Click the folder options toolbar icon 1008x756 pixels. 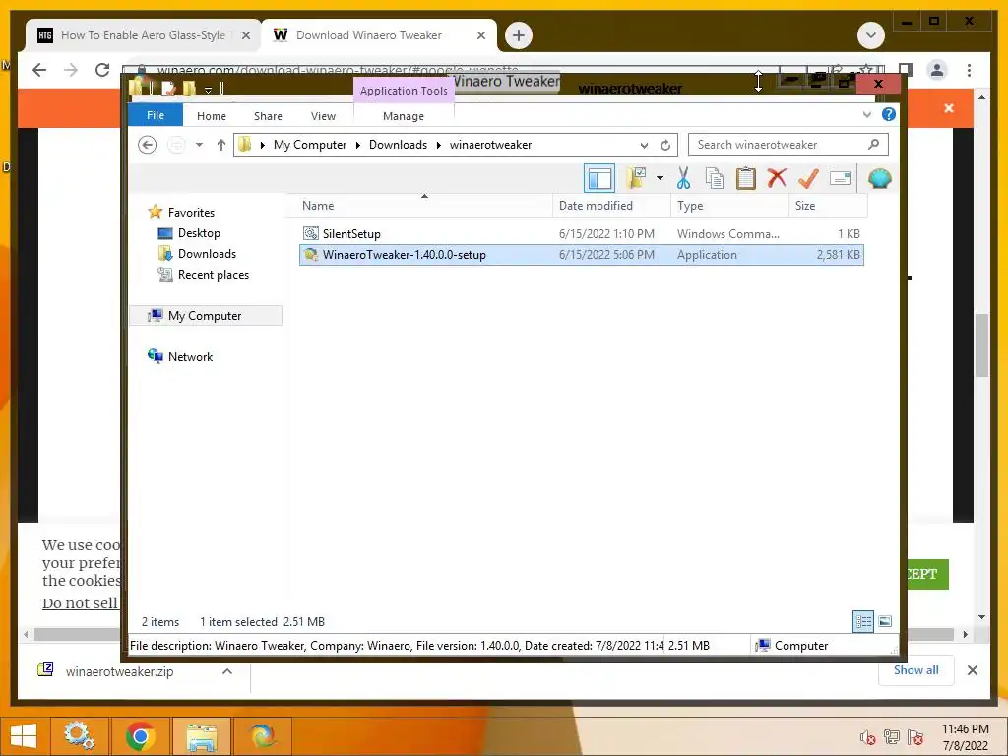click(x=636, y=178)
